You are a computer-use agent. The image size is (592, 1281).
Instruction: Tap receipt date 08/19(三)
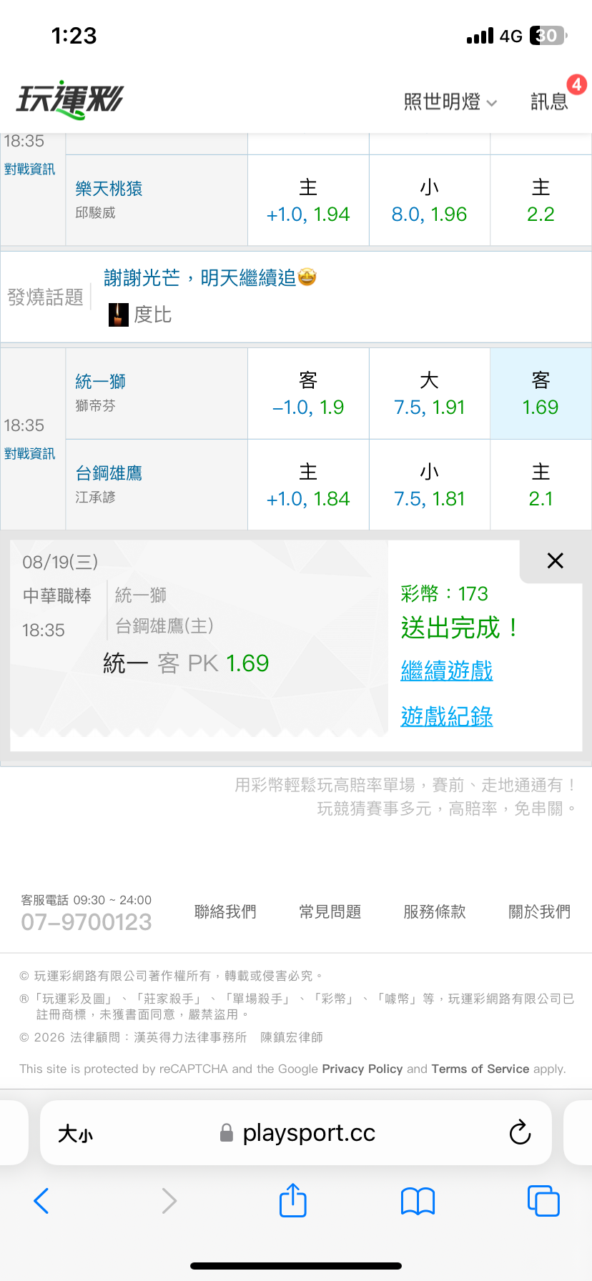tap(60, 562)
